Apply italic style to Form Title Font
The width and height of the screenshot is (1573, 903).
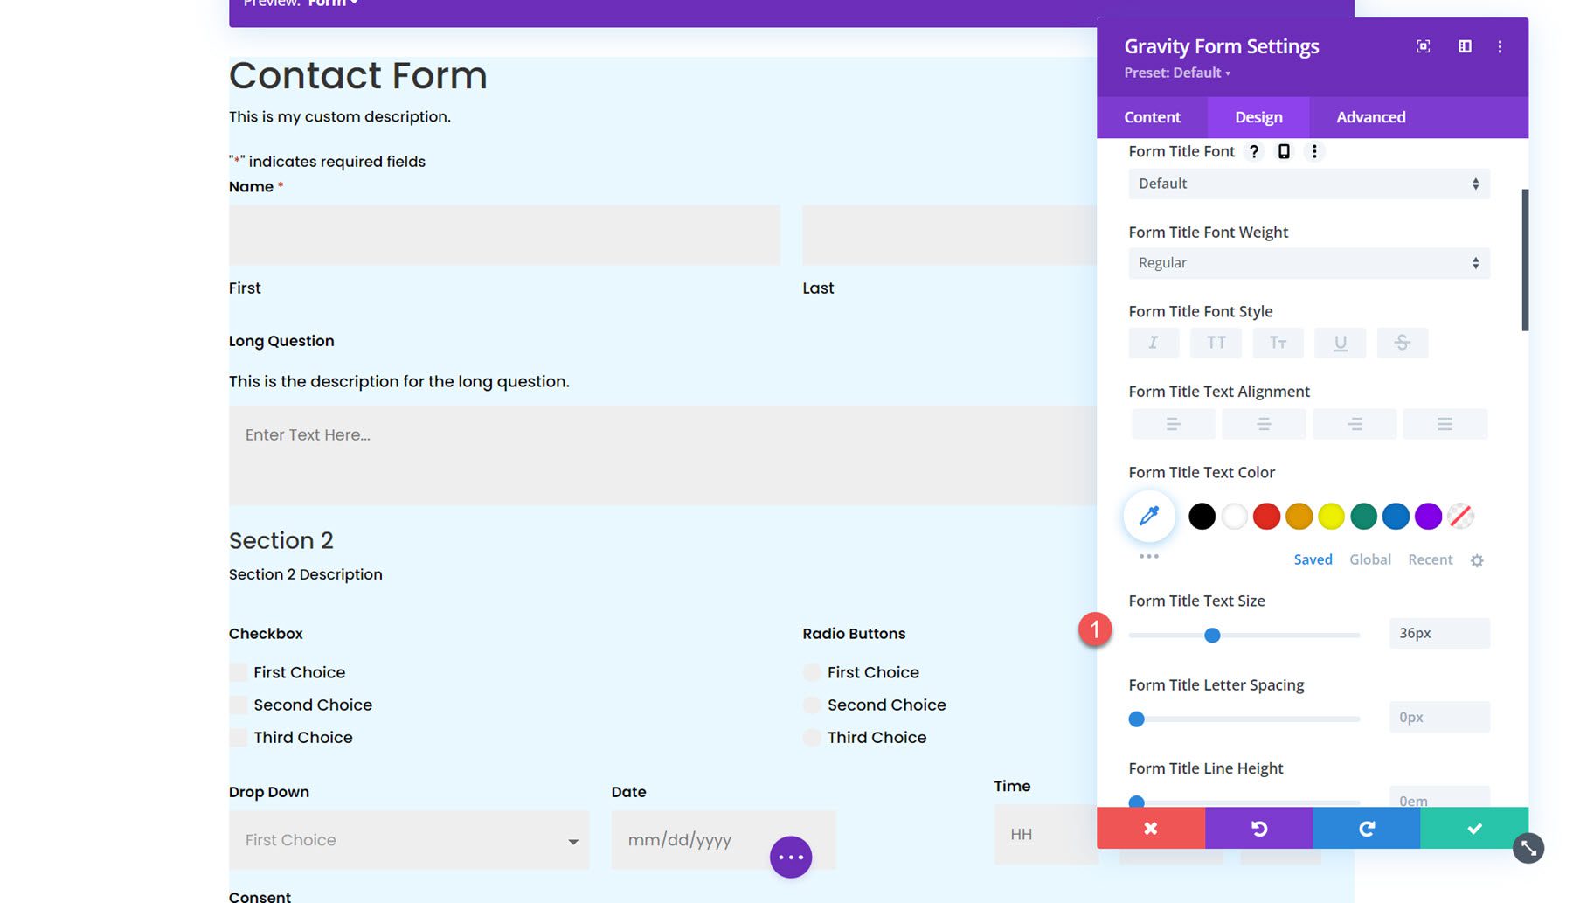[x=1153, y=343]
